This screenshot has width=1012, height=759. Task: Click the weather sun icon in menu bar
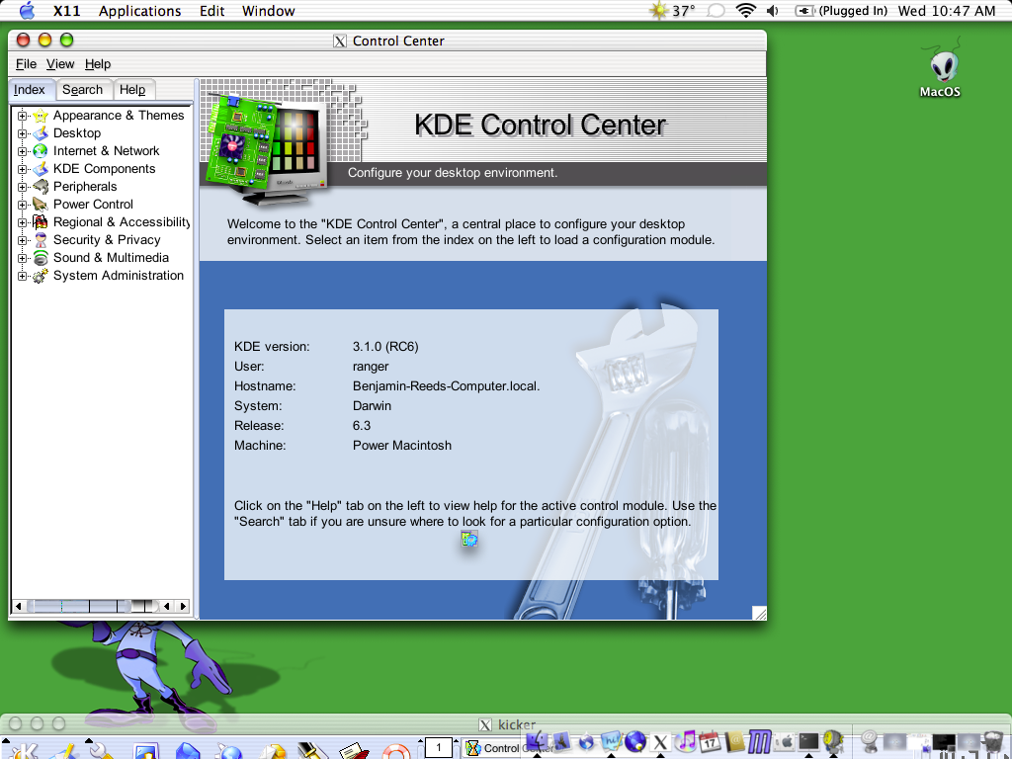click(658, 10)
